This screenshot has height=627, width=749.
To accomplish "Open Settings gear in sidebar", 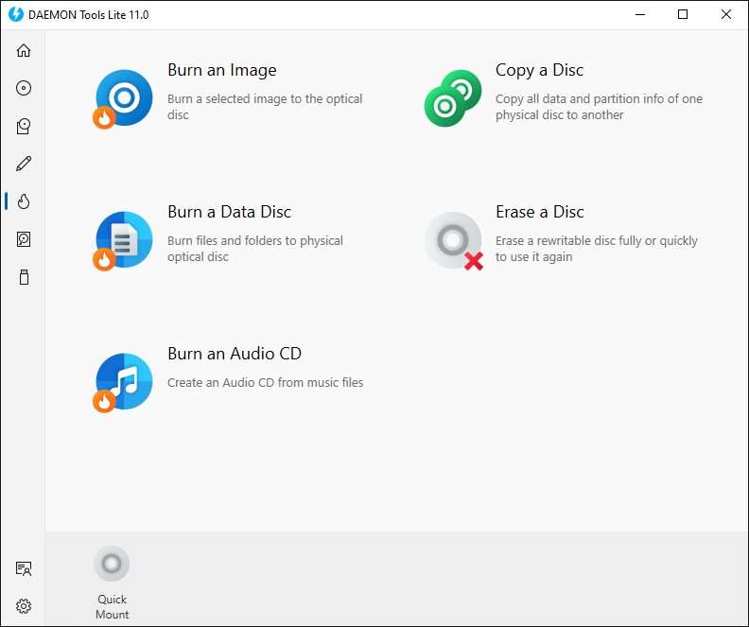I will pos(24,606).
